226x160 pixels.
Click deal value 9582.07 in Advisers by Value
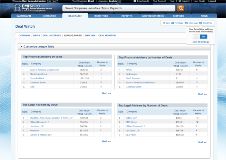click(x=84, y=70)
